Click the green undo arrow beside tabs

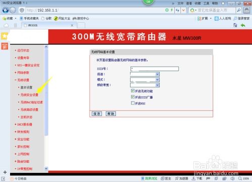point(243,25)
